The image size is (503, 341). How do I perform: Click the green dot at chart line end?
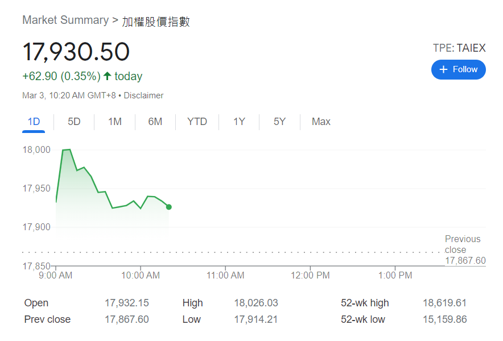169,207
